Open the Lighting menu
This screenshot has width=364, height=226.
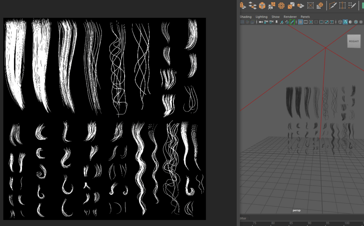pos(262,17)
